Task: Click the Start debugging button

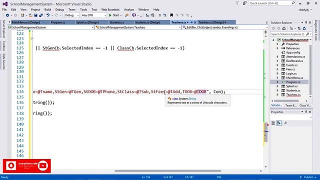Action: [114, 15]
